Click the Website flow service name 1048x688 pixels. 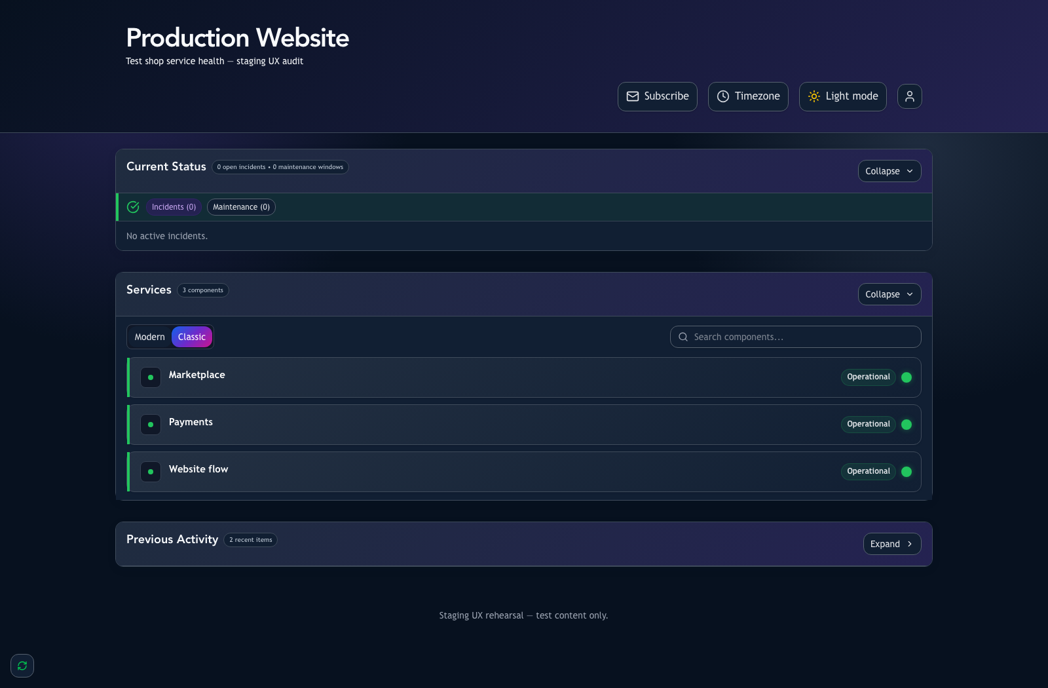click(x=198, y=469)
